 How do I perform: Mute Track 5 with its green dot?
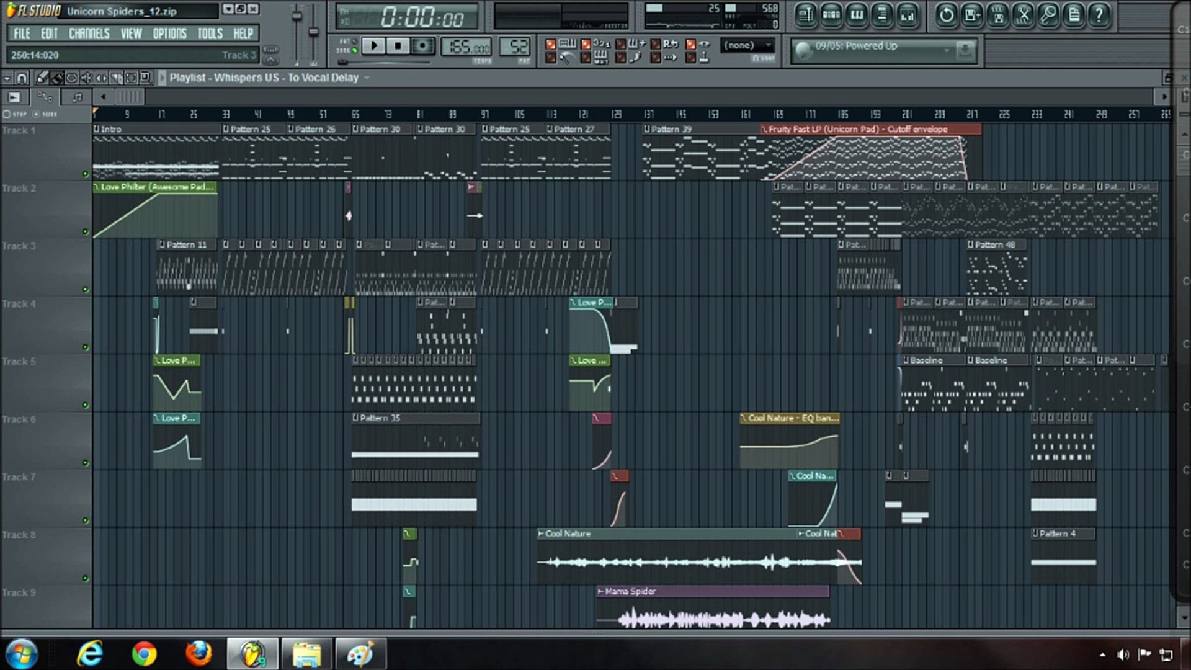(86, 405)
